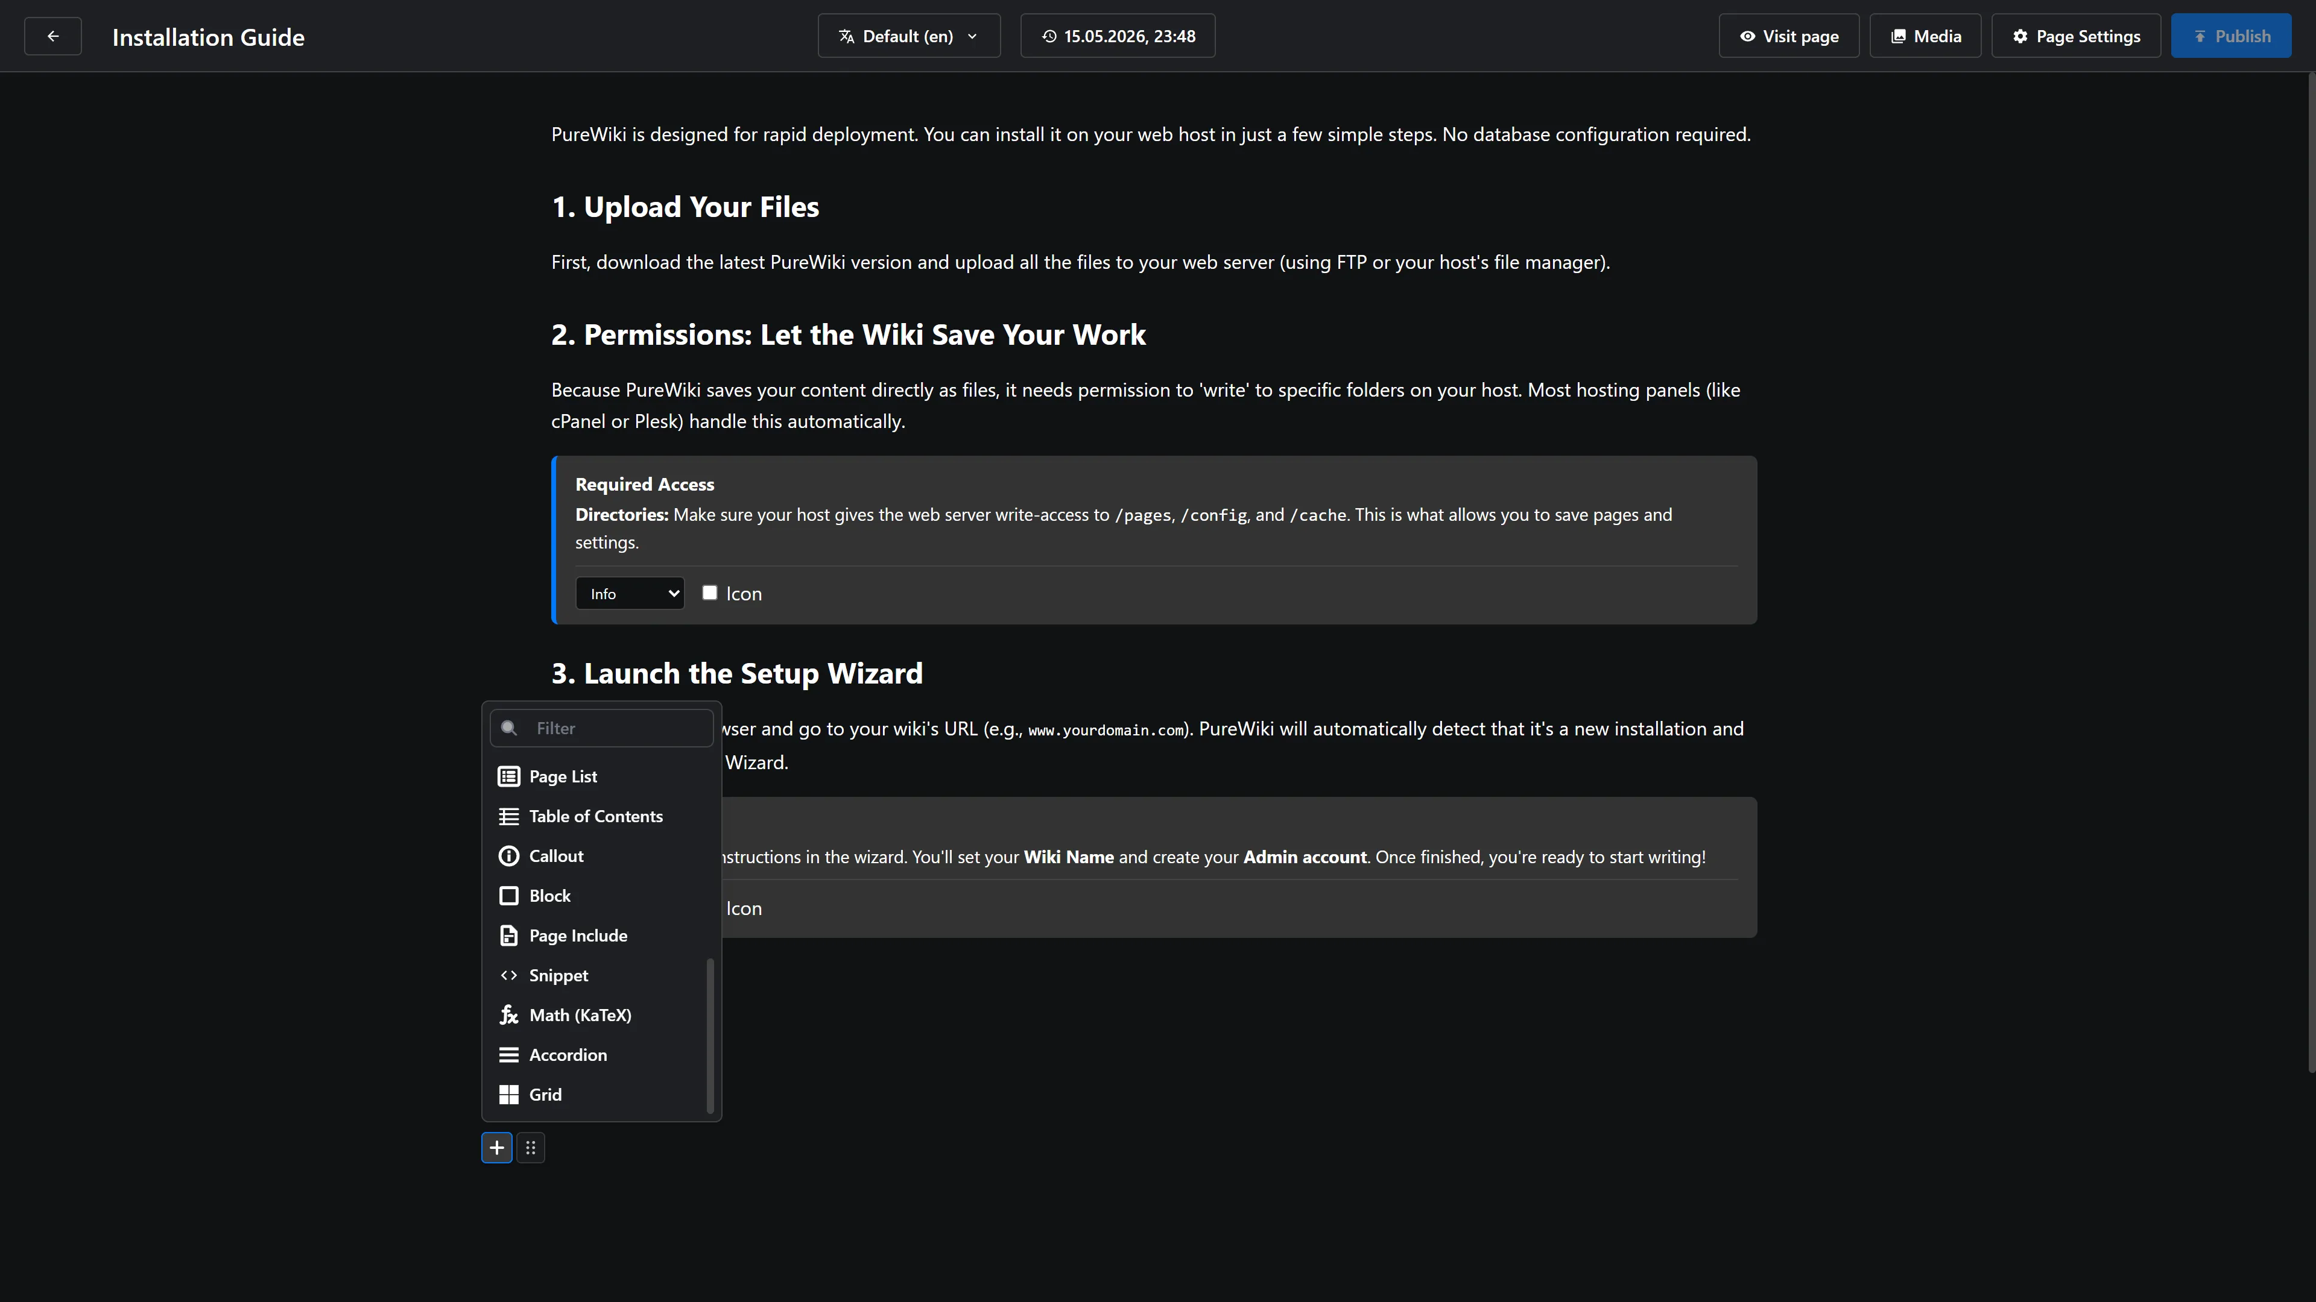This screenshot has width=2316, height=1302.
Task: Insert a Page List block
Action: 601,776
